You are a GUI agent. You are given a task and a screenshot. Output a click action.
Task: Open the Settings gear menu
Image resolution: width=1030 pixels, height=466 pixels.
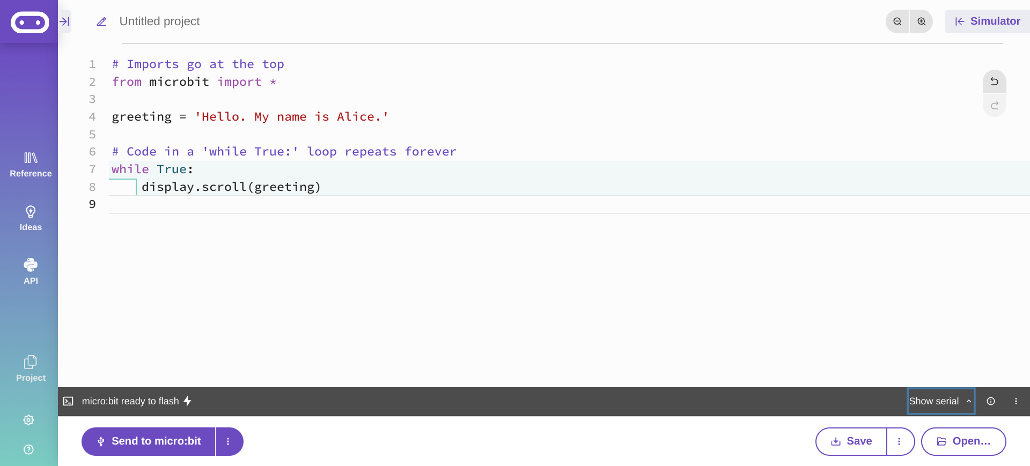tap(29, 420)
